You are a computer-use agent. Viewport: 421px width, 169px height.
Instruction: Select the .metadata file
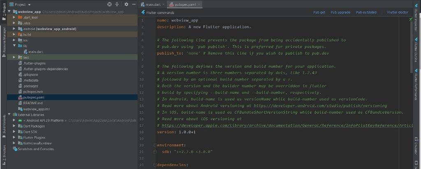tap(30, 80)
